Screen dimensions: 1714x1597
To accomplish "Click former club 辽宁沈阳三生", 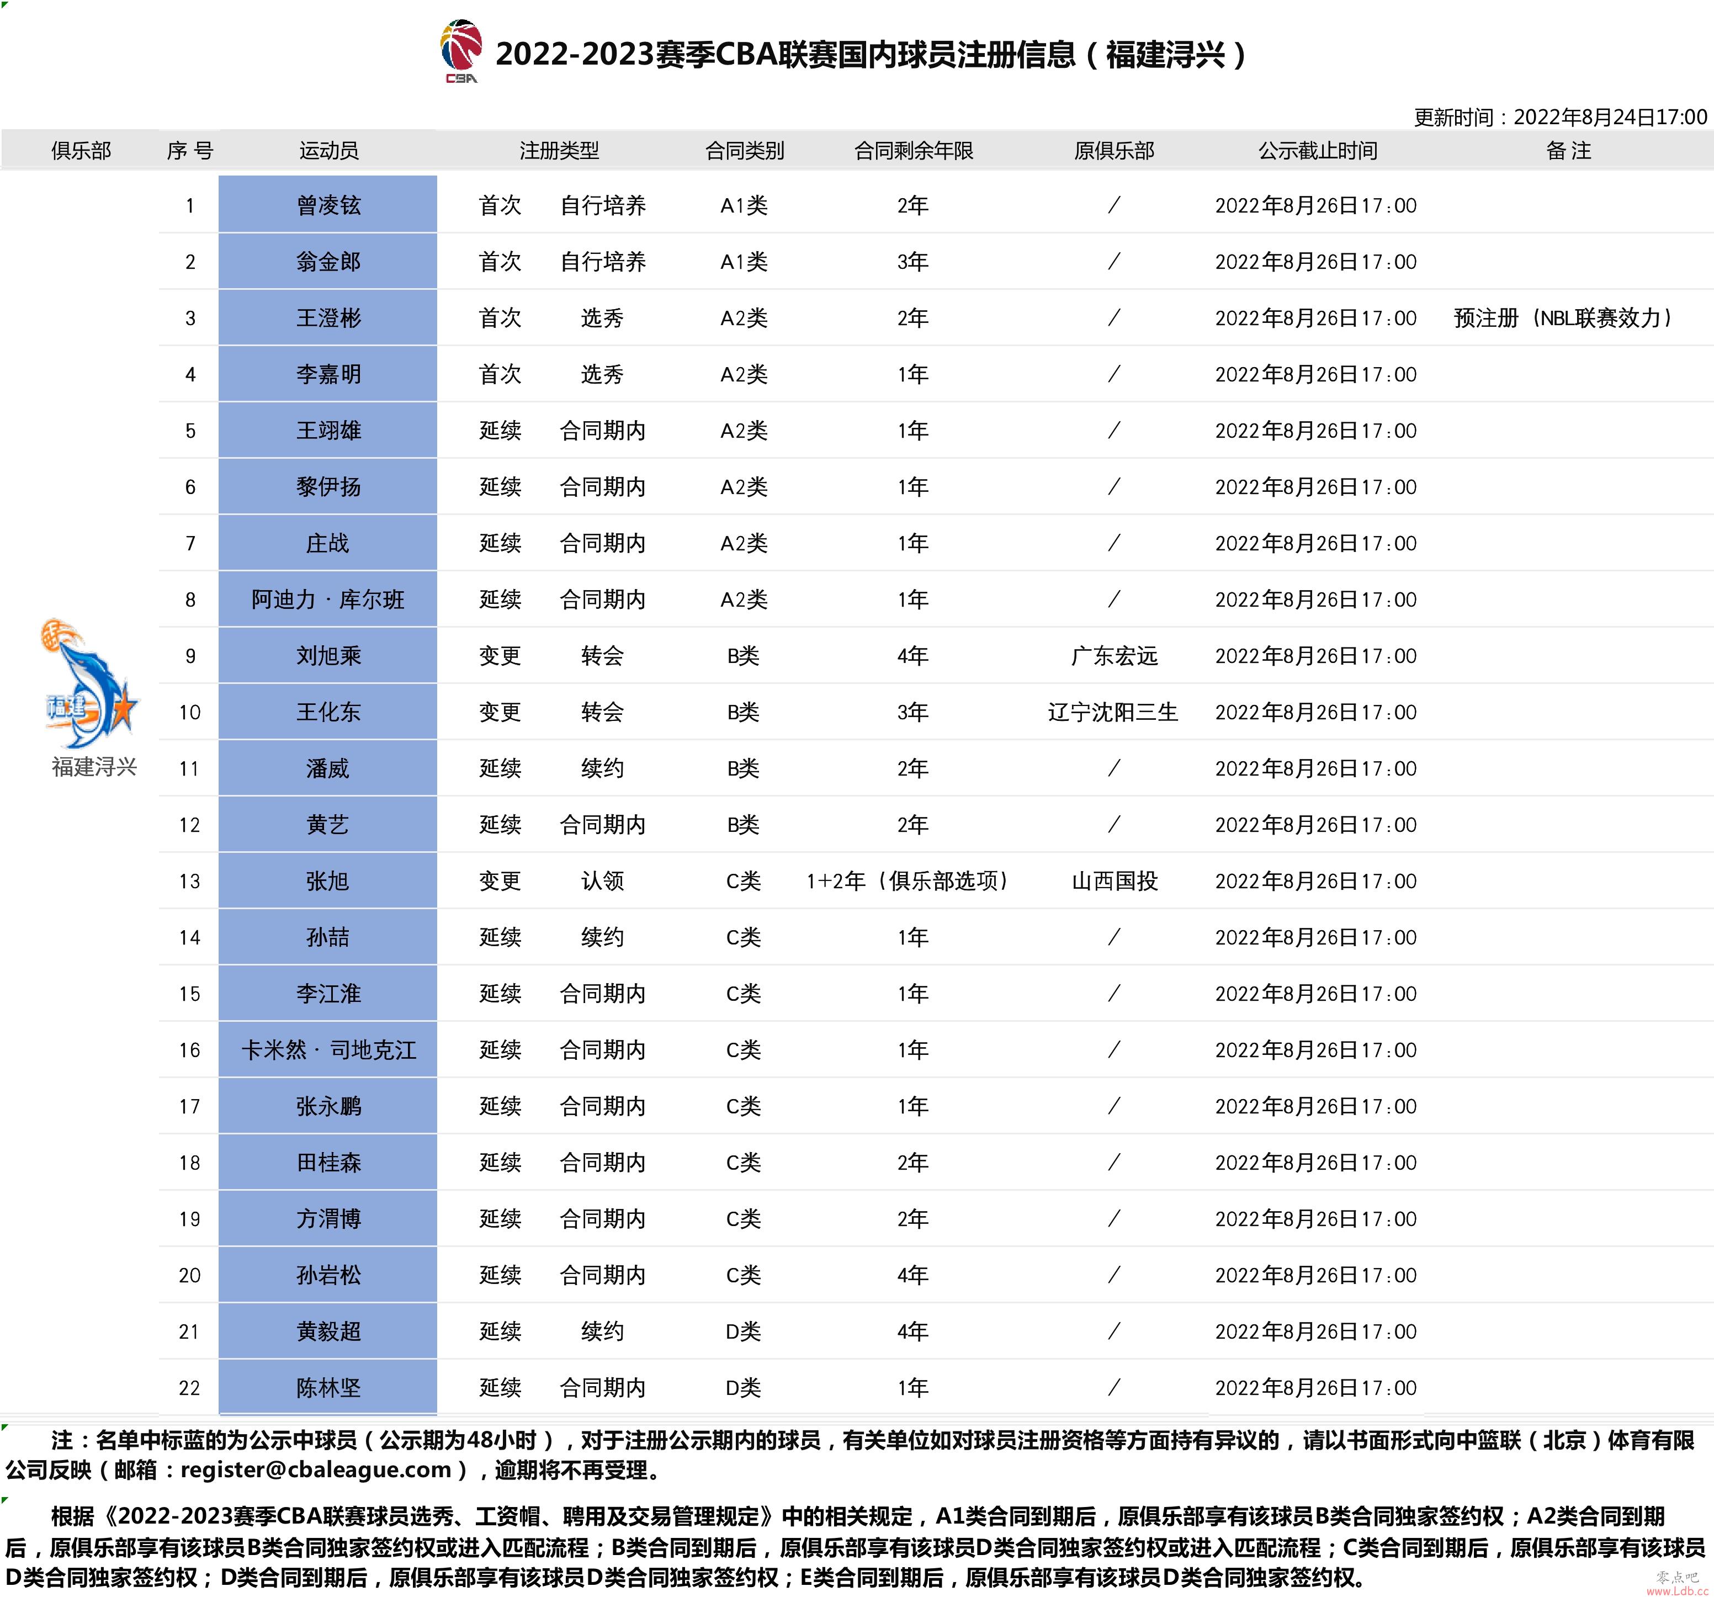I will (1113, 712).
